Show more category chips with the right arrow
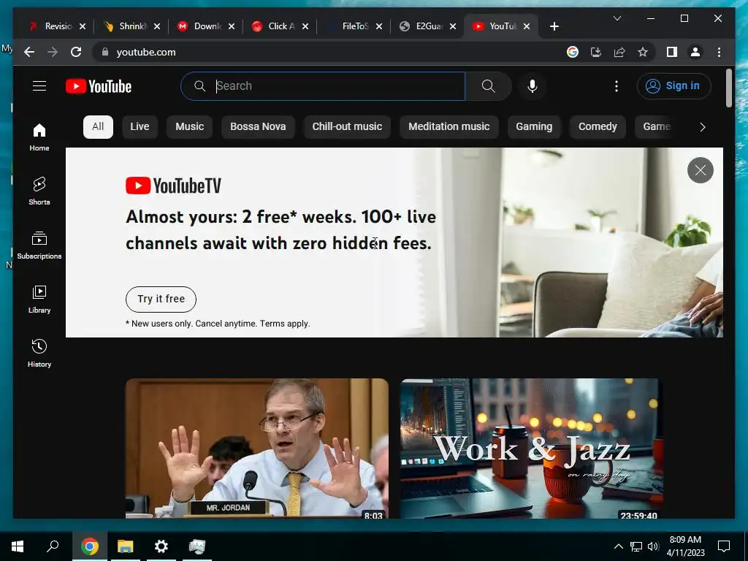 [702, 127]
